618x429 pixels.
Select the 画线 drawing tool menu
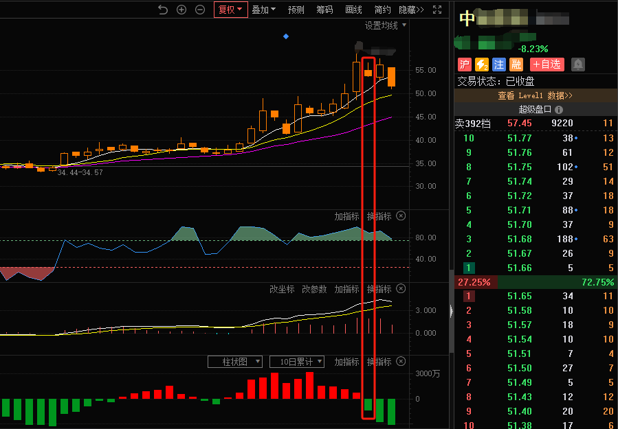pos(353,10)
